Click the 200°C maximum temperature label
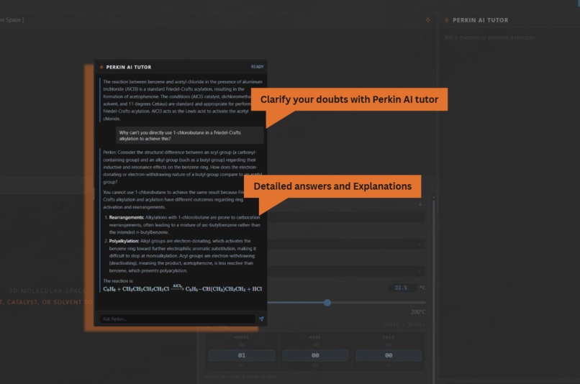The height and width of the screenshot is (384, 580). (x=418, y=312)
